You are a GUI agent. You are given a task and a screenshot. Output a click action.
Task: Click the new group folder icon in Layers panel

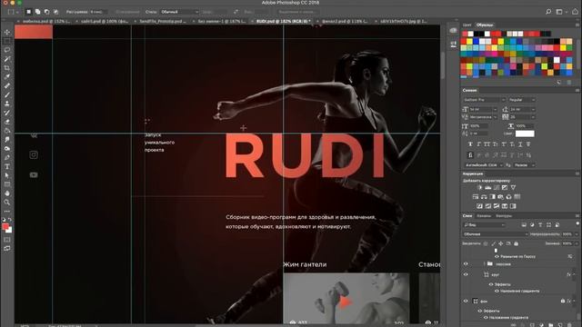[551, 325]
